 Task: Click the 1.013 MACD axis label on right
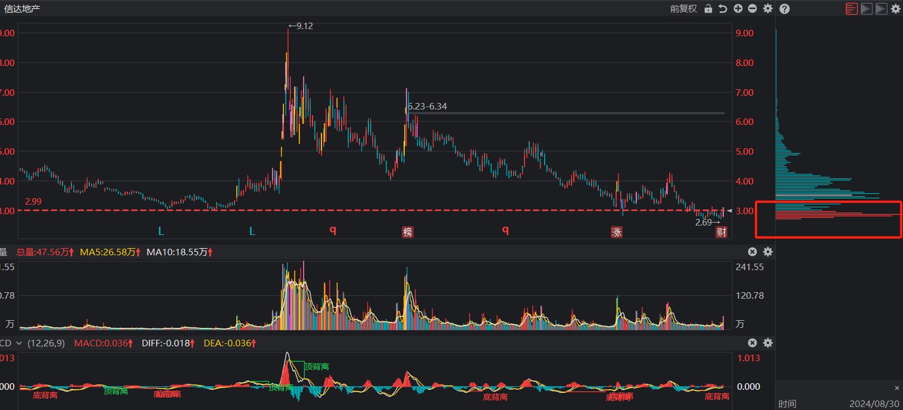click(x=749, y=358)
